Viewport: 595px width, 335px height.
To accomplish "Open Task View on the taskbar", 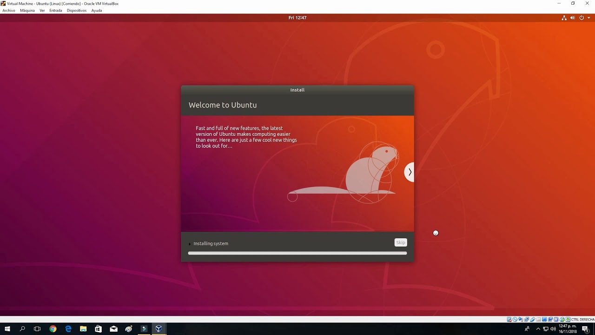I will (x=37, y=329).
